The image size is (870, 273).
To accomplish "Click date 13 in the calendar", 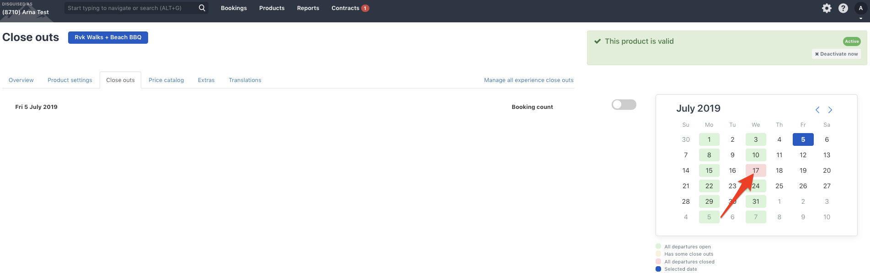I will click(827, 155).
